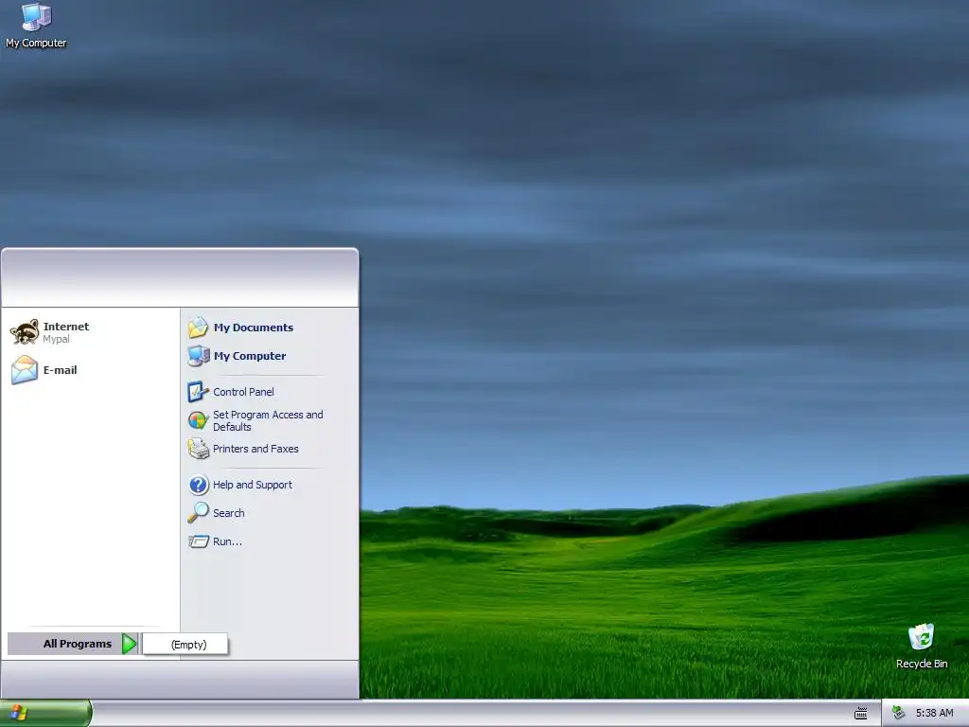
Task: Select the Recycle Bin desktop icon
Action: (921, 637)
